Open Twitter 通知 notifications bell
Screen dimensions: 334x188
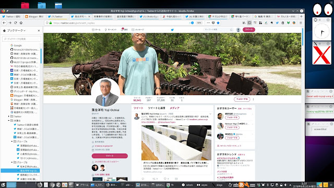124,29
